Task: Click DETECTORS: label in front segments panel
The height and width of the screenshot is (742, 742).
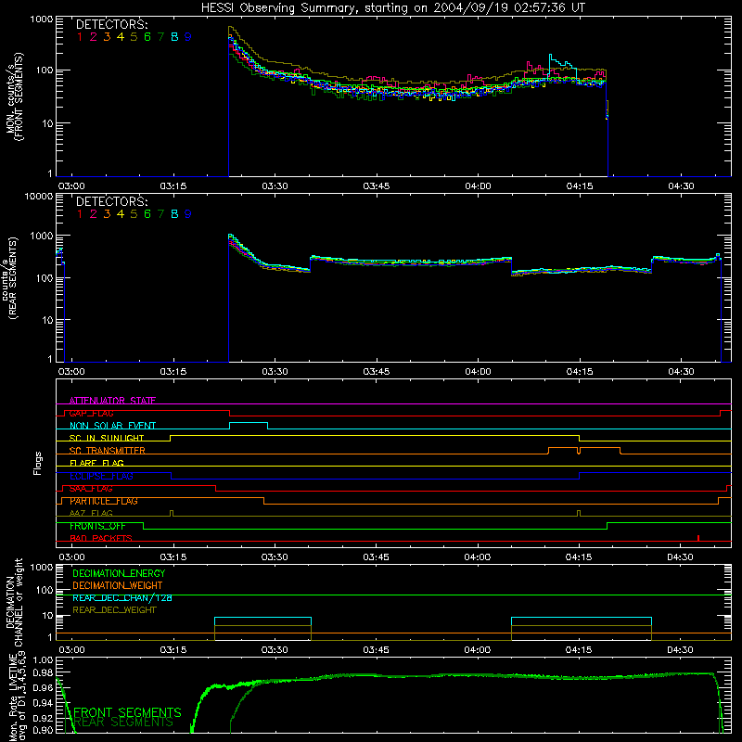Action: tap(111, 24)
